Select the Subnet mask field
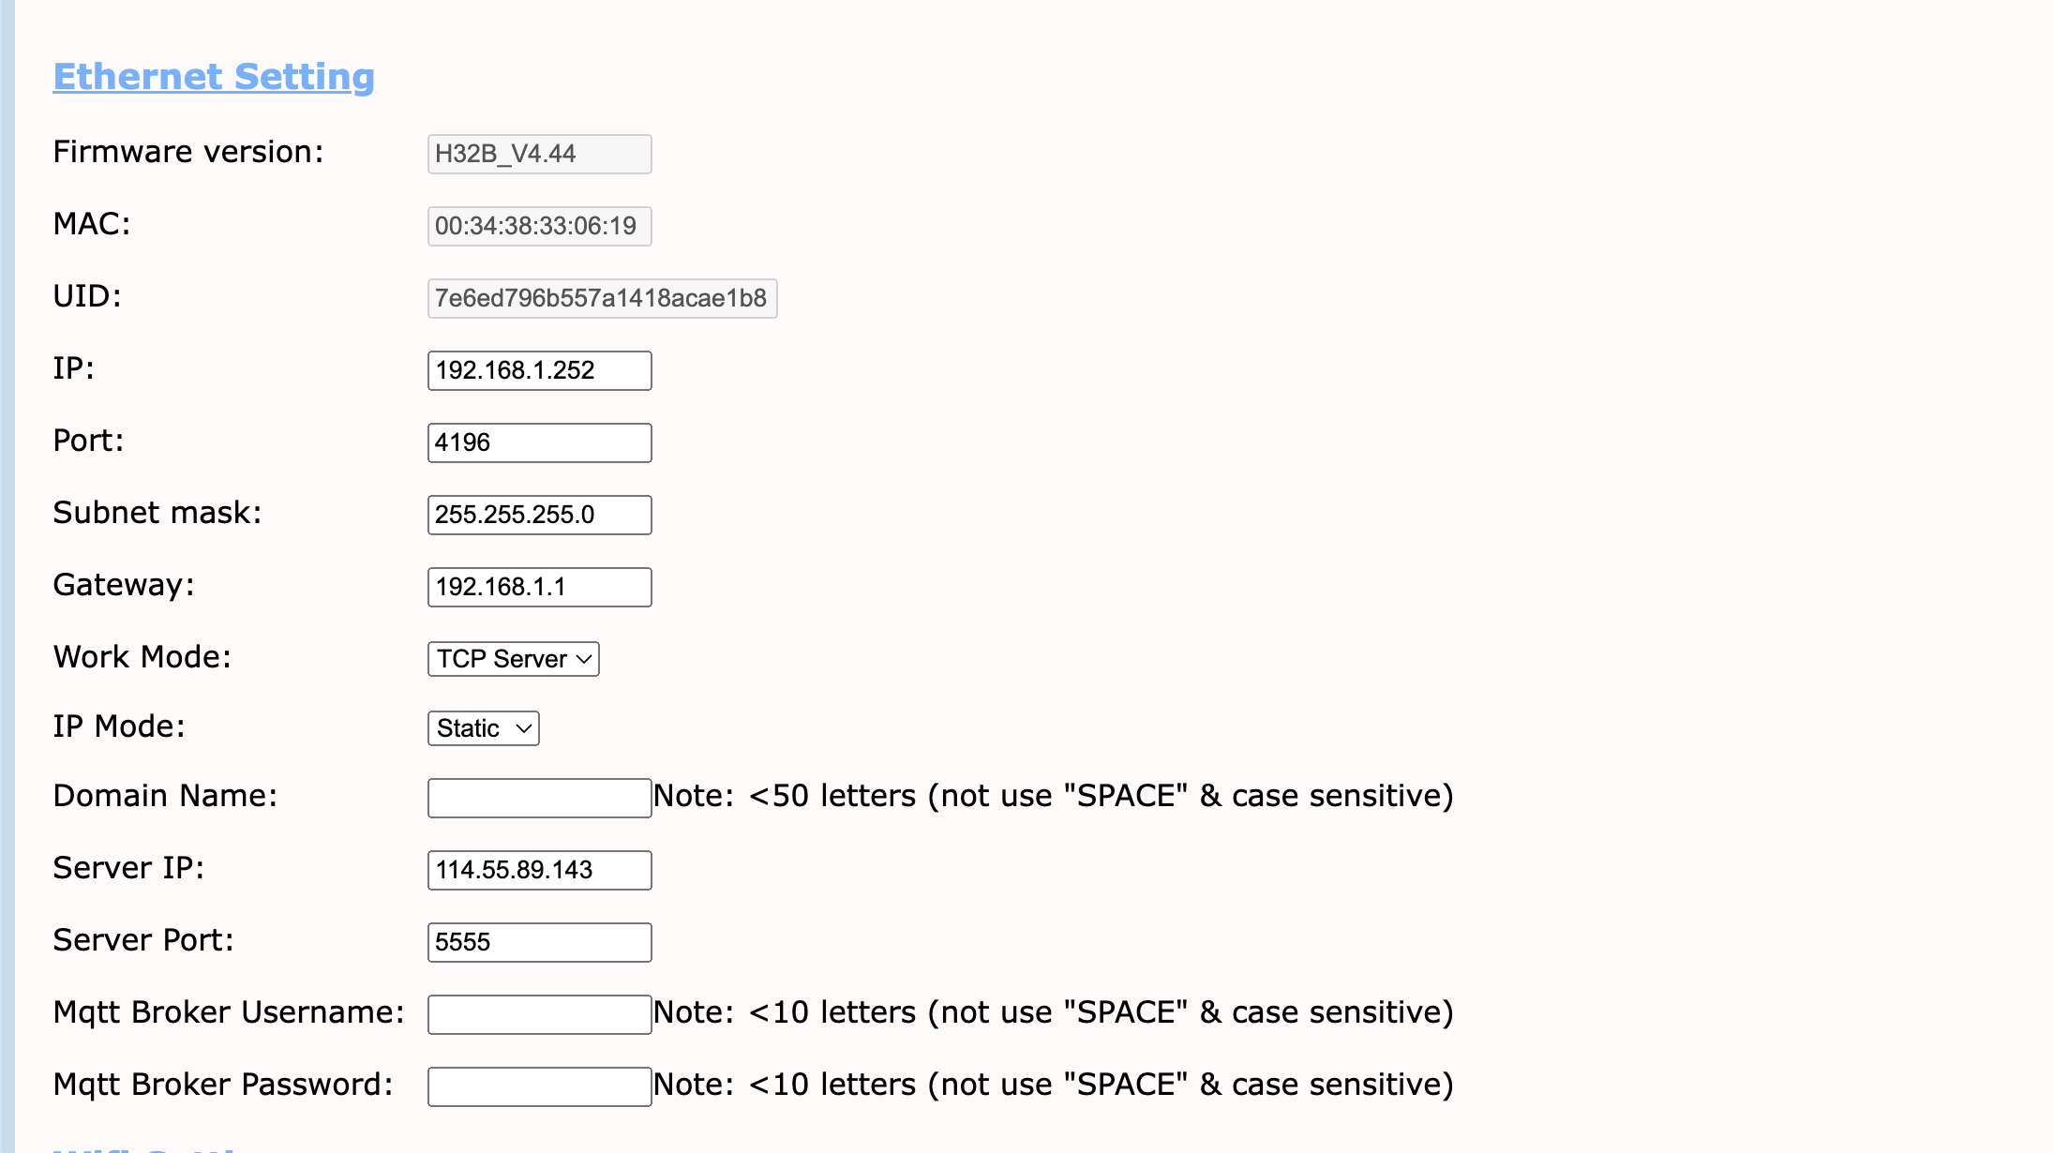The width and height of the screenshot is (2053, 1153). (x=539, y=515)
